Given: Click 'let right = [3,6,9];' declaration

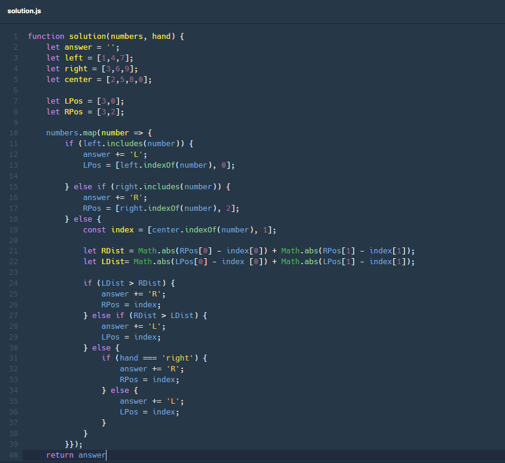Looking at the screenshot, I should (x=92, y=69).
